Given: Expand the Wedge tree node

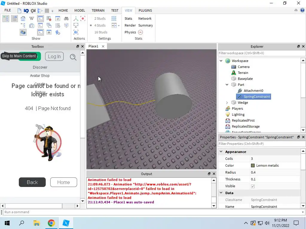Looking at the screenshot, I should [x=227, y=103].
